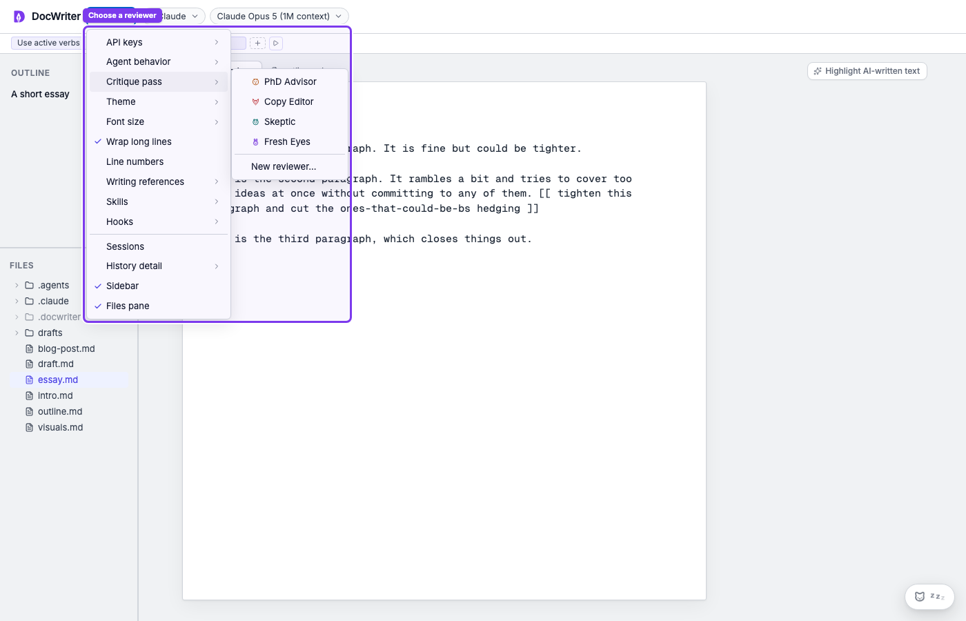This screenshot has height=621, width=966.
Task: Click the intro.md file icon
Action: click(x=29, y=395)
